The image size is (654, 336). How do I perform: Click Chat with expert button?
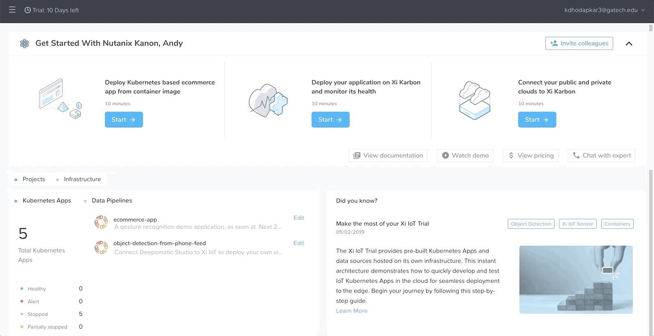coord(602,155)
